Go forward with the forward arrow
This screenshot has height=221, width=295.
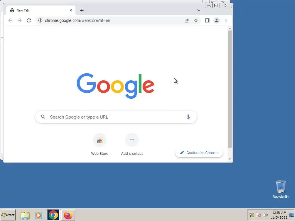20,20
